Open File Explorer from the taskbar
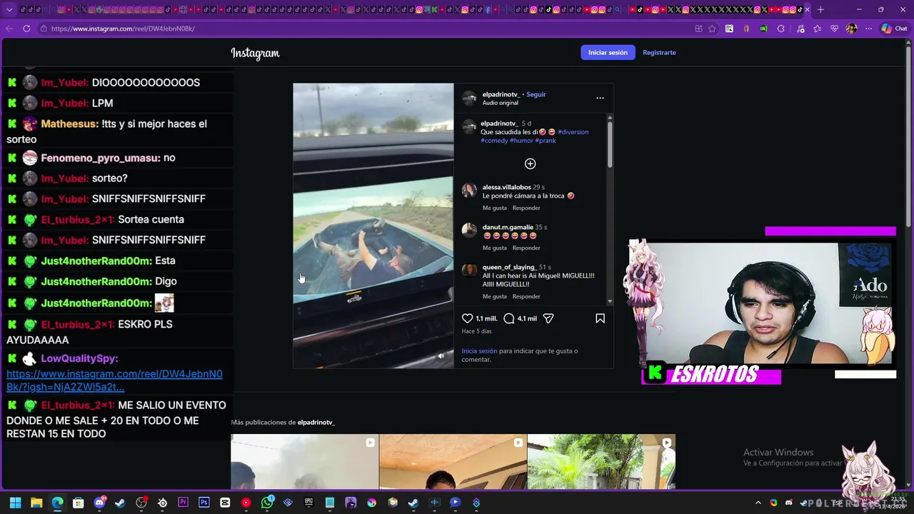Viewport: 914px width, 514px height. (36, 503)
